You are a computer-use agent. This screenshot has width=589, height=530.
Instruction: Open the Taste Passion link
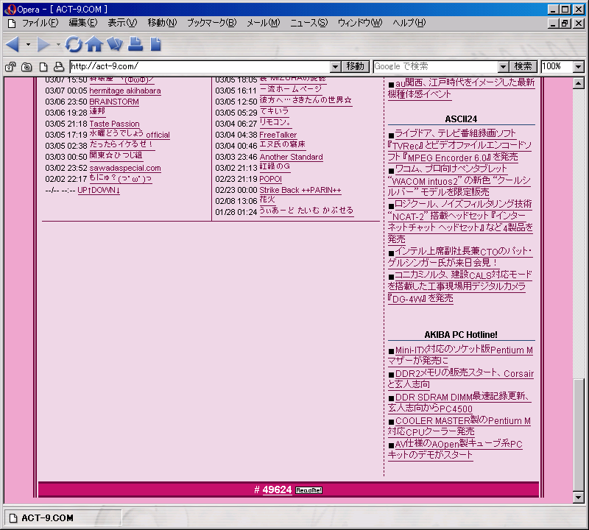(x=115, y=124)
